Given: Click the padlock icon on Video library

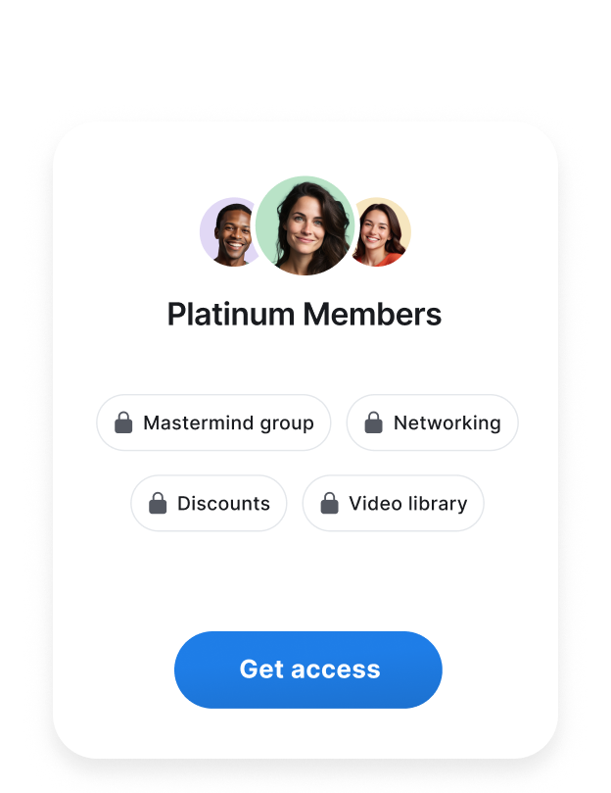Looking at the screenshot, I should click(x=330, y=503).
